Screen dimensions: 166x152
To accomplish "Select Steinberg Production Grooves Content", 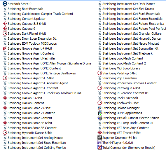I will [130, 83].
